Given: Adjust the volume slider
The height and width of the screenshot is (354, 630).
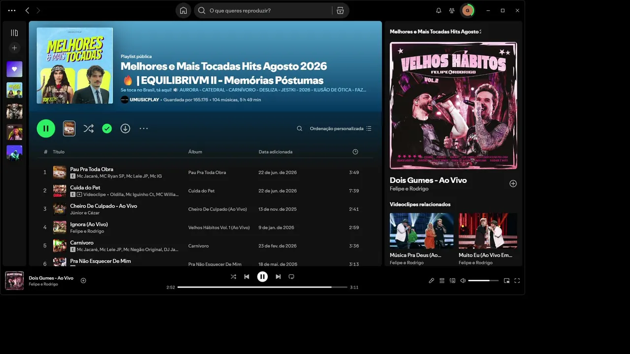Looking at the screenshot, I should pyautogui.click(x=483, y=281).
